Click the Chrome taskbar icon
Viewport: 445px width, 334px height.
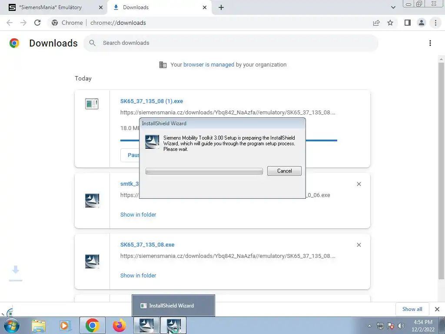(92, 325)
